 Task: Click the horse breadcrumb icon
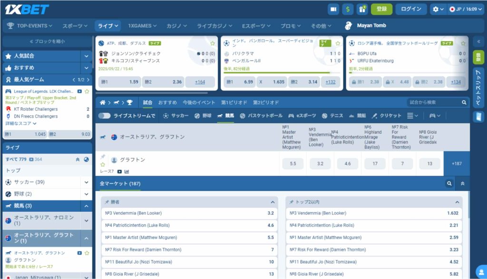[x=117, y=102]
